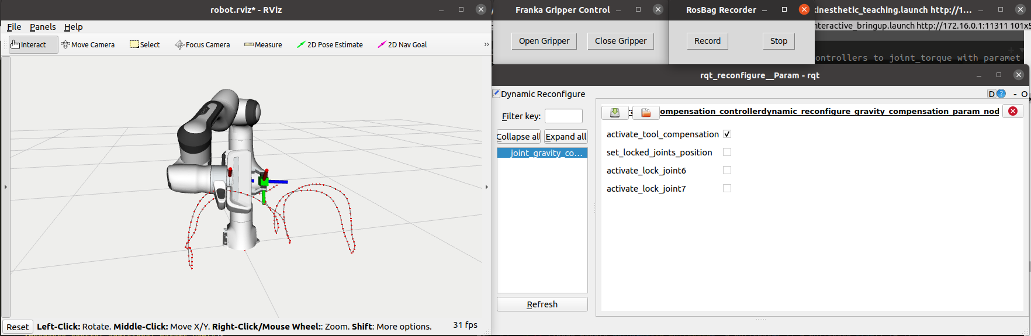Click the green interactive marker on the robot
The width and height of the screenshot is (1031, 336).
point(264,182)
